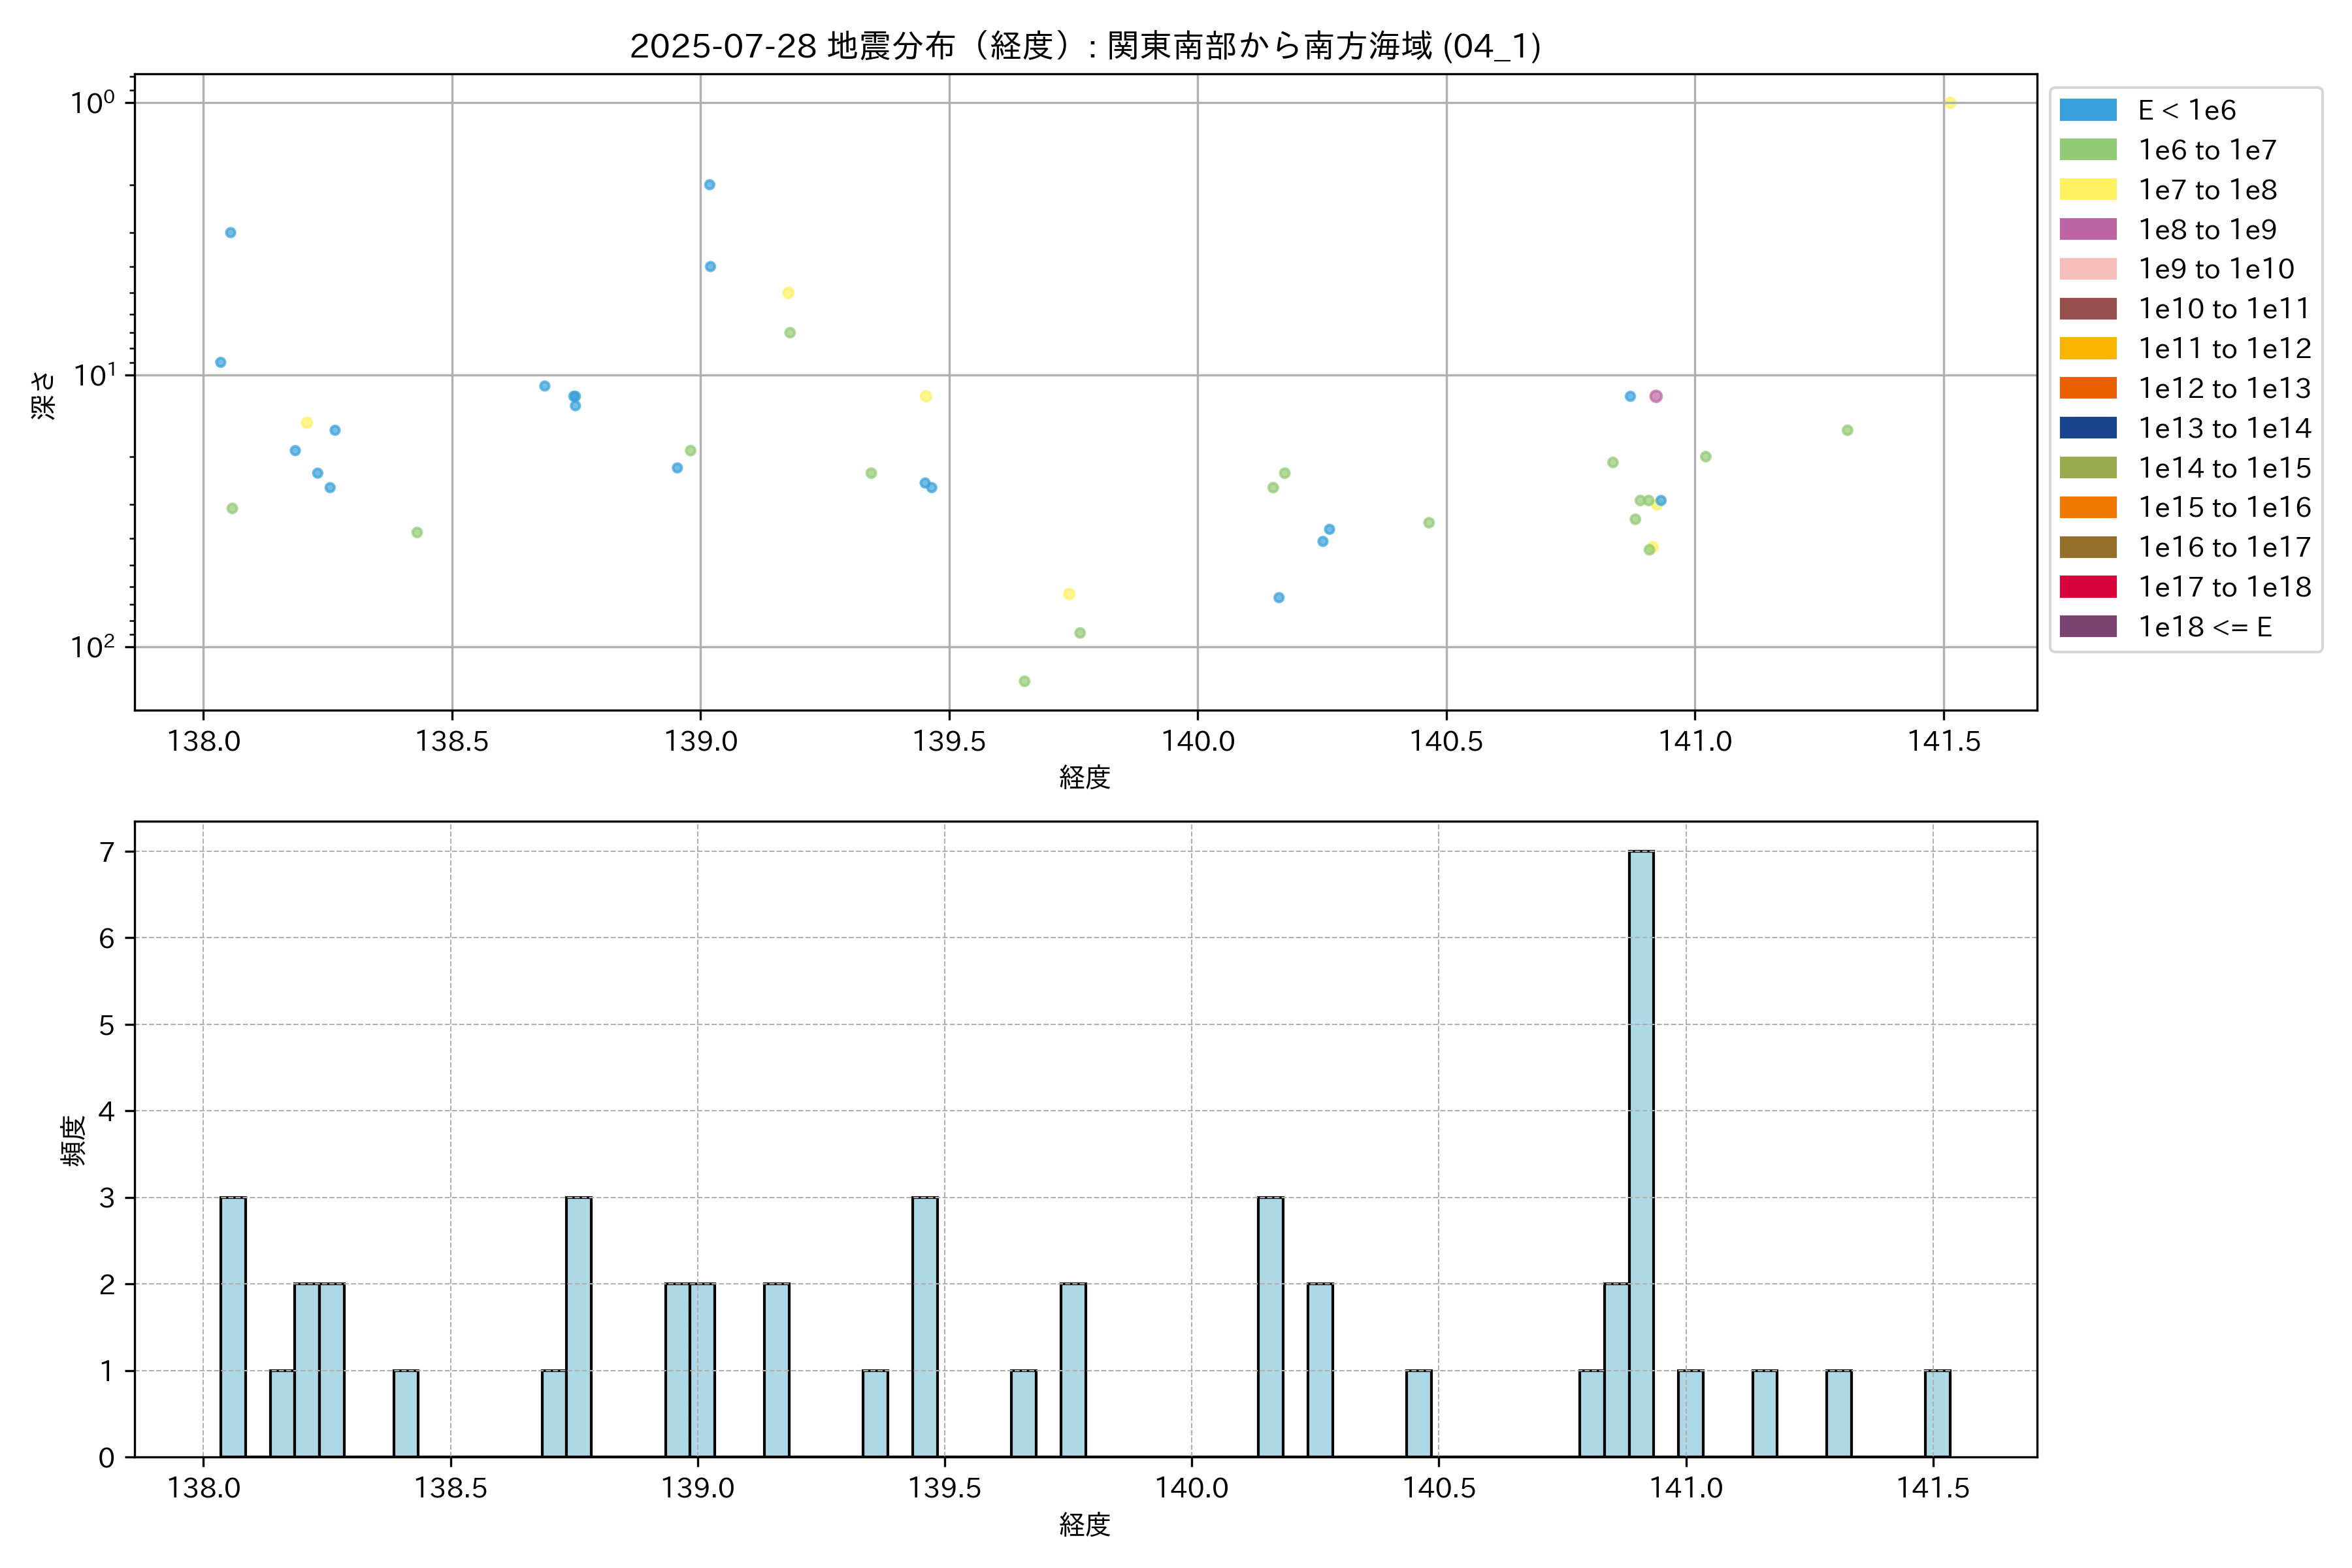Click the chart title text at top
This screenshot has height=1568, width=2352.
pyautogui.click(x=1084, y=46)
